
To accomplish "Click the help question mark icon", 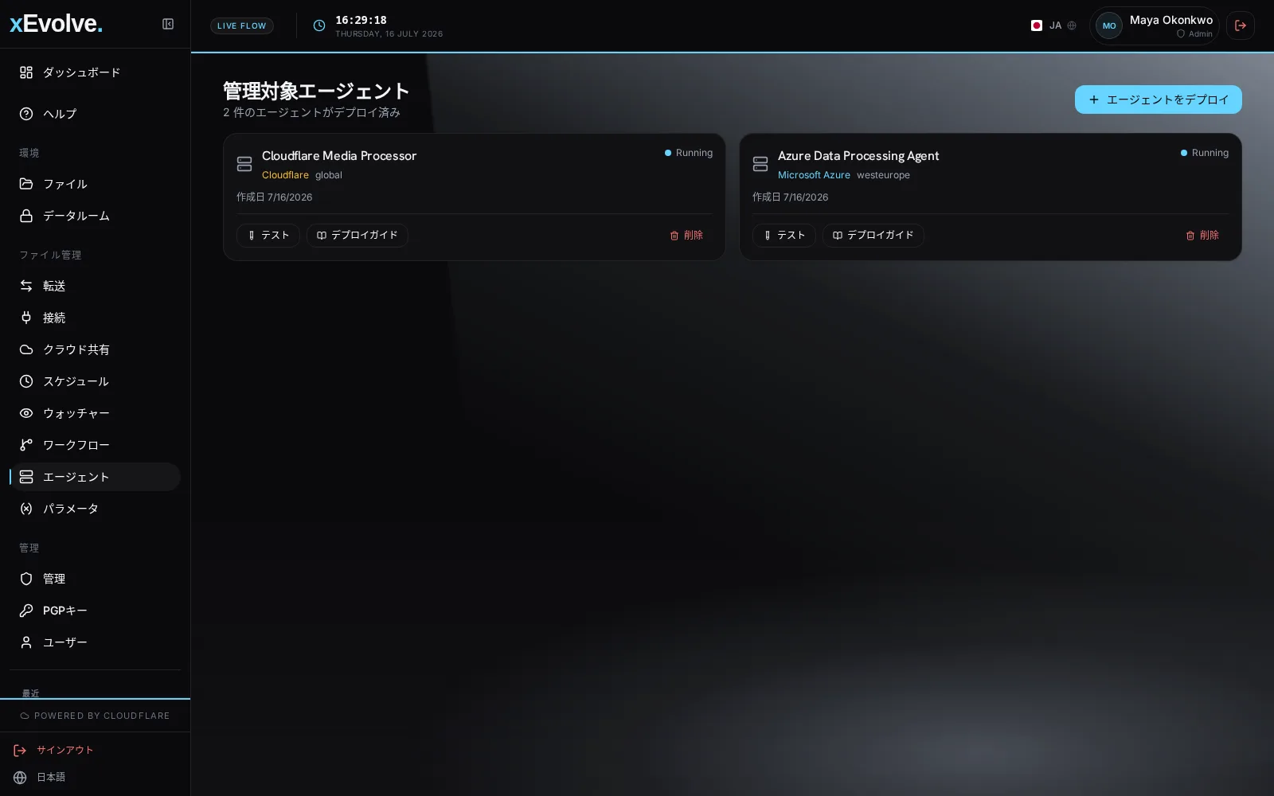I will click(26, 114).
